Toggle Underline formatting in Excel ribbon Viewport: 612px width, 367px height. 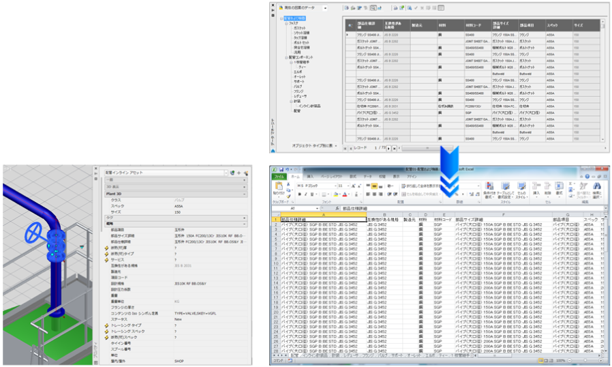312,194
